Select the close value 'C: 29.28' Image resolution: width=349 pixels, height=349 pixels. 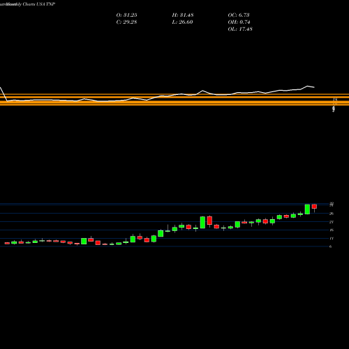(x=126, y=22)
